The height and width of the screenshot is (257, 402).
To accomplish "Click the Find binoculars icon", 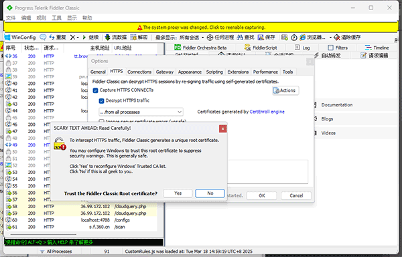I will point(240,37).
